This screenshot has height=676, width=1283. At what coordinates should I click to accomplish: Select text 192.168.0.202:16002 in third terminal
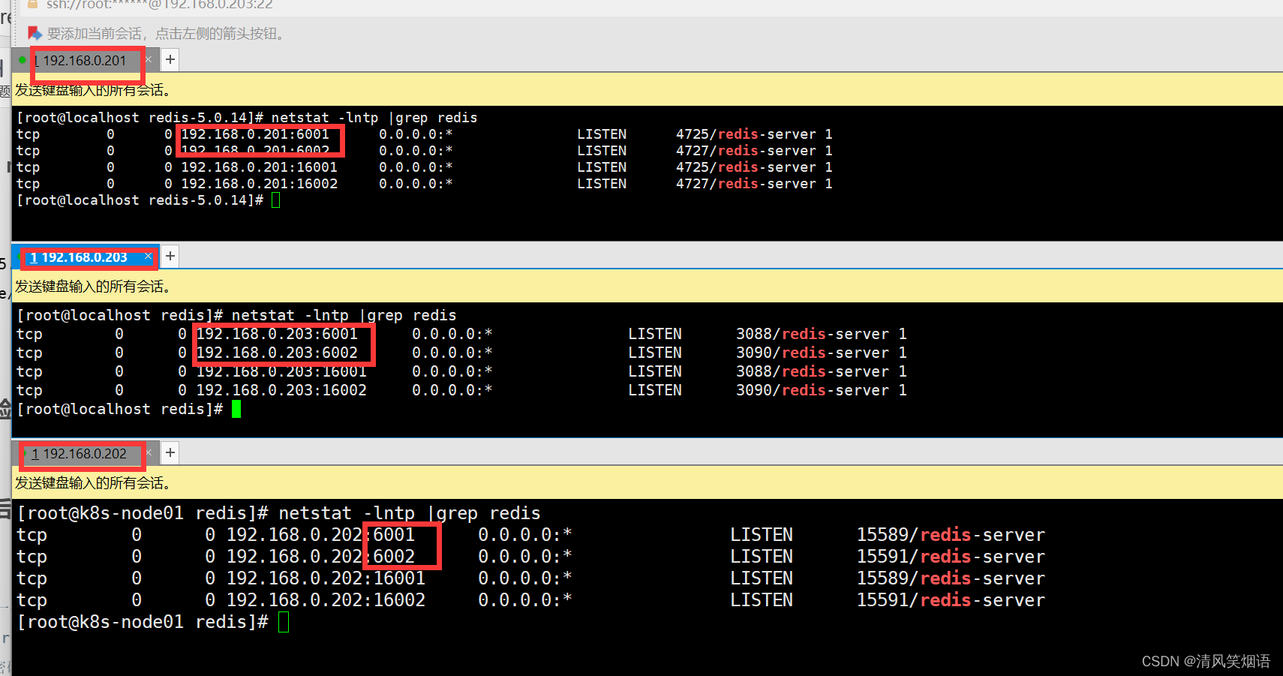326,600
